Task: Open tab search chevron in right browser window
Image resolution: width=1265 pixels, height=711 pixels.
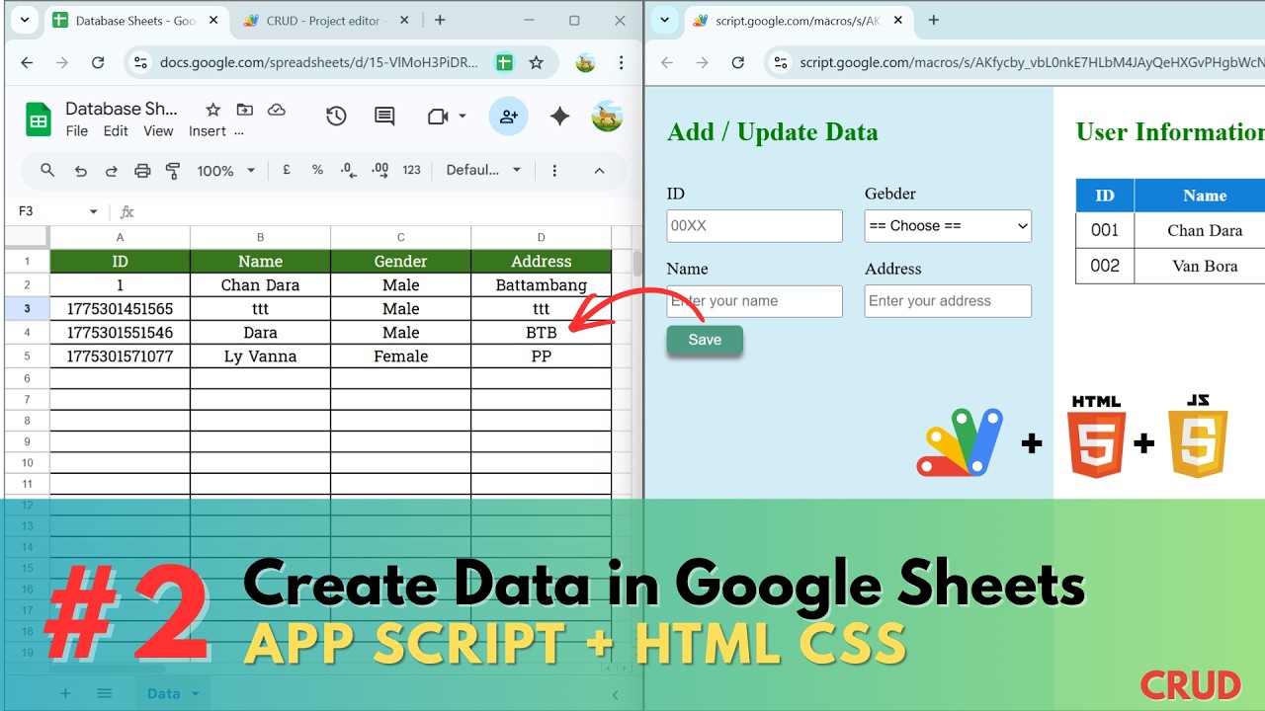Action: [665, 20]
